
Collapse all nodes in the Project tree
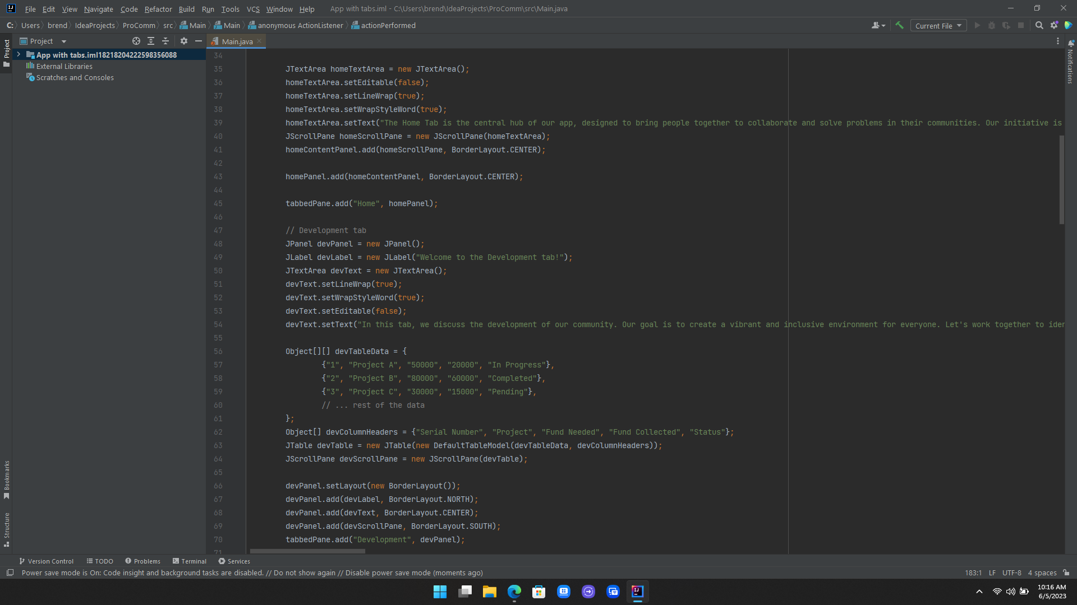165,41
